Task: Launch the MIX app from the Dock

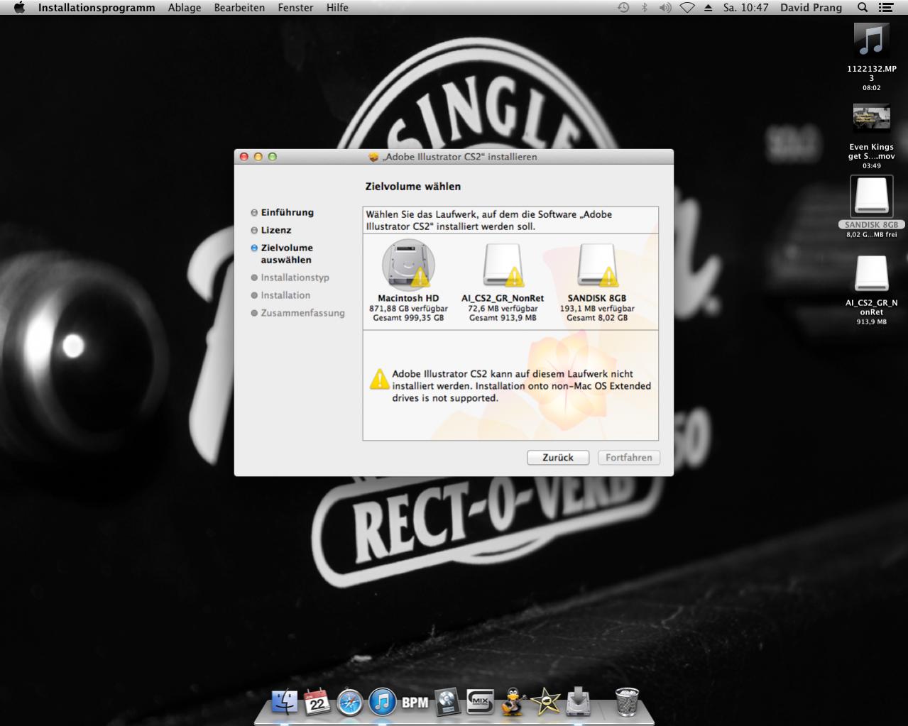Action: 480,702
